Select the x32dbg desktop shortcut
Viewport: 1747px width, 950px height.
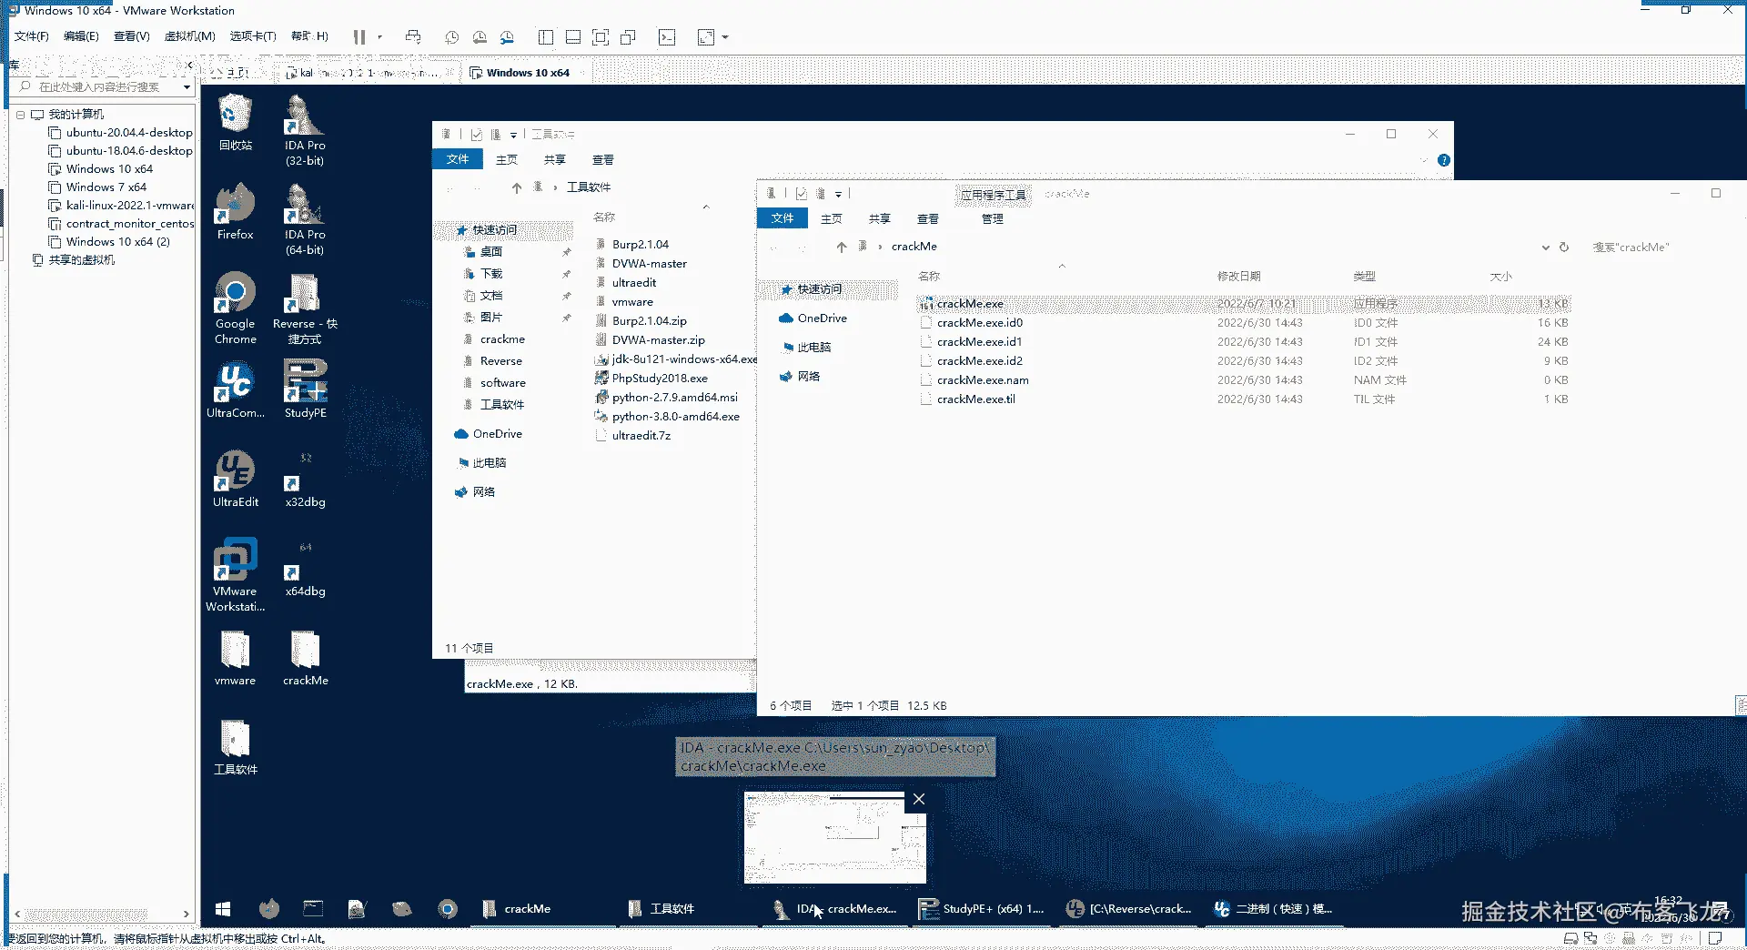pyautogui.click(x=305, y=479)
